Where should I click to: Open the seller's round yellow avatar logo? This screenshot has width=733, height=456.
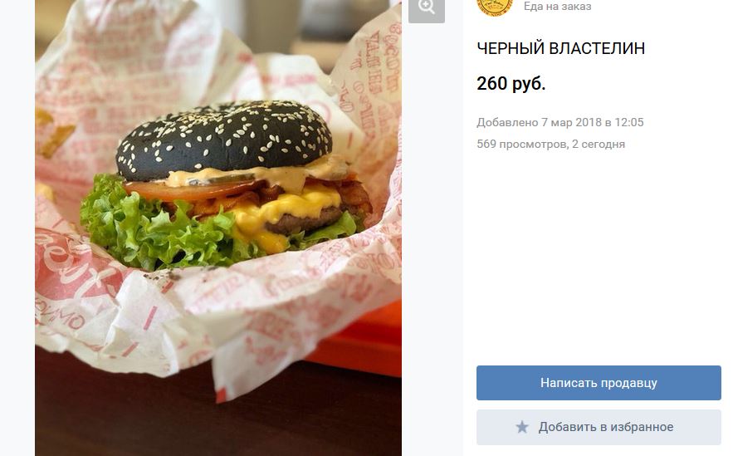coord(495,7)
